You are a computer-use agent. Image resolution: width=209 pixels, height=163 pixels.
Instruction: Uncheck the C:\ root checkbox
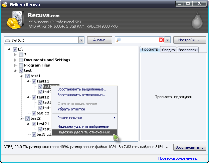15,50
